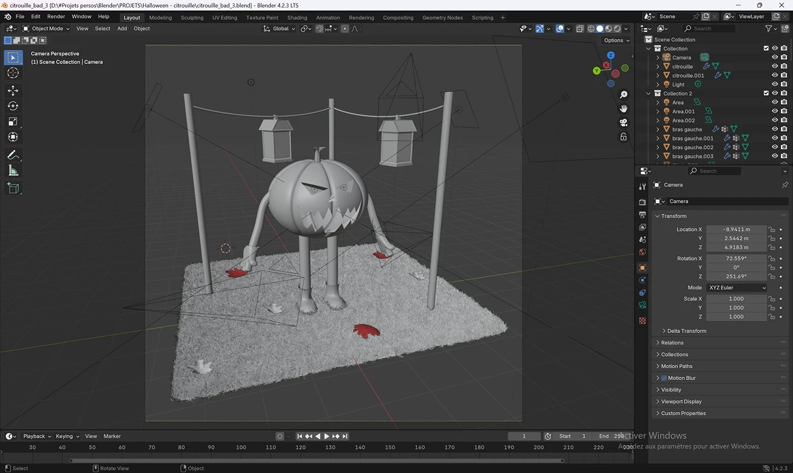Toggle visibility of Area.001 light

click(774, 111)
